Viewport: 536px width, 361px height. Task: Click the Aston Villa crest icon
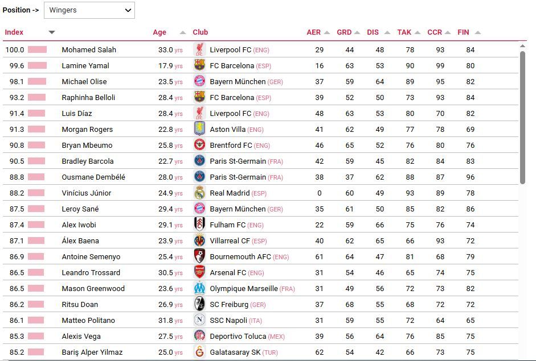pos(199,129)
